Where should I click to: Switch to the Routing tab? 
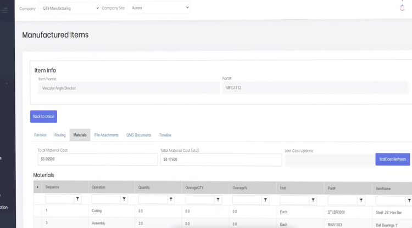click(60, 135)
